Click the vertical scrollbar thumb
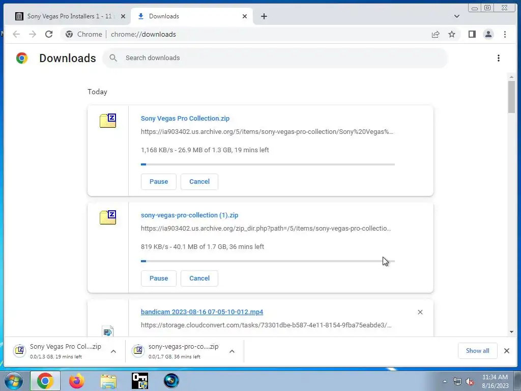This screenshot has height=391, width=521. tap(511, 97)
